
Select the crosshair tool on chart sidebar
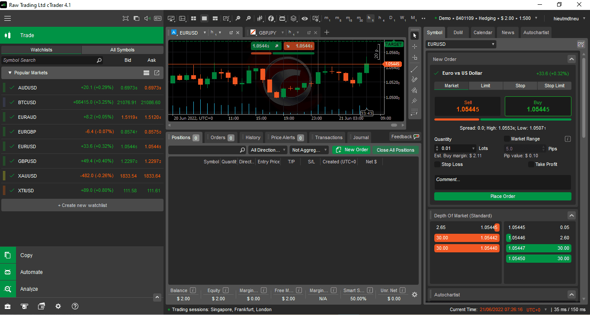pyautogui.click(x=414, y=46)
